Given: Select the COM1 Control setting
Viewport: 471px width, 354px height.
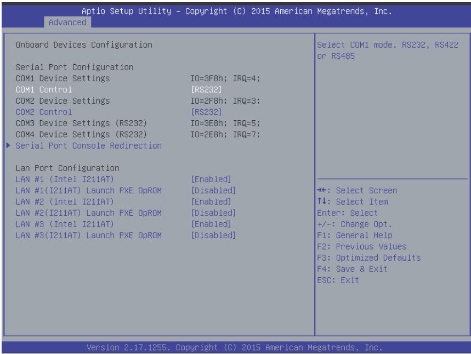Looking at the screenshot, I should 44,89.
